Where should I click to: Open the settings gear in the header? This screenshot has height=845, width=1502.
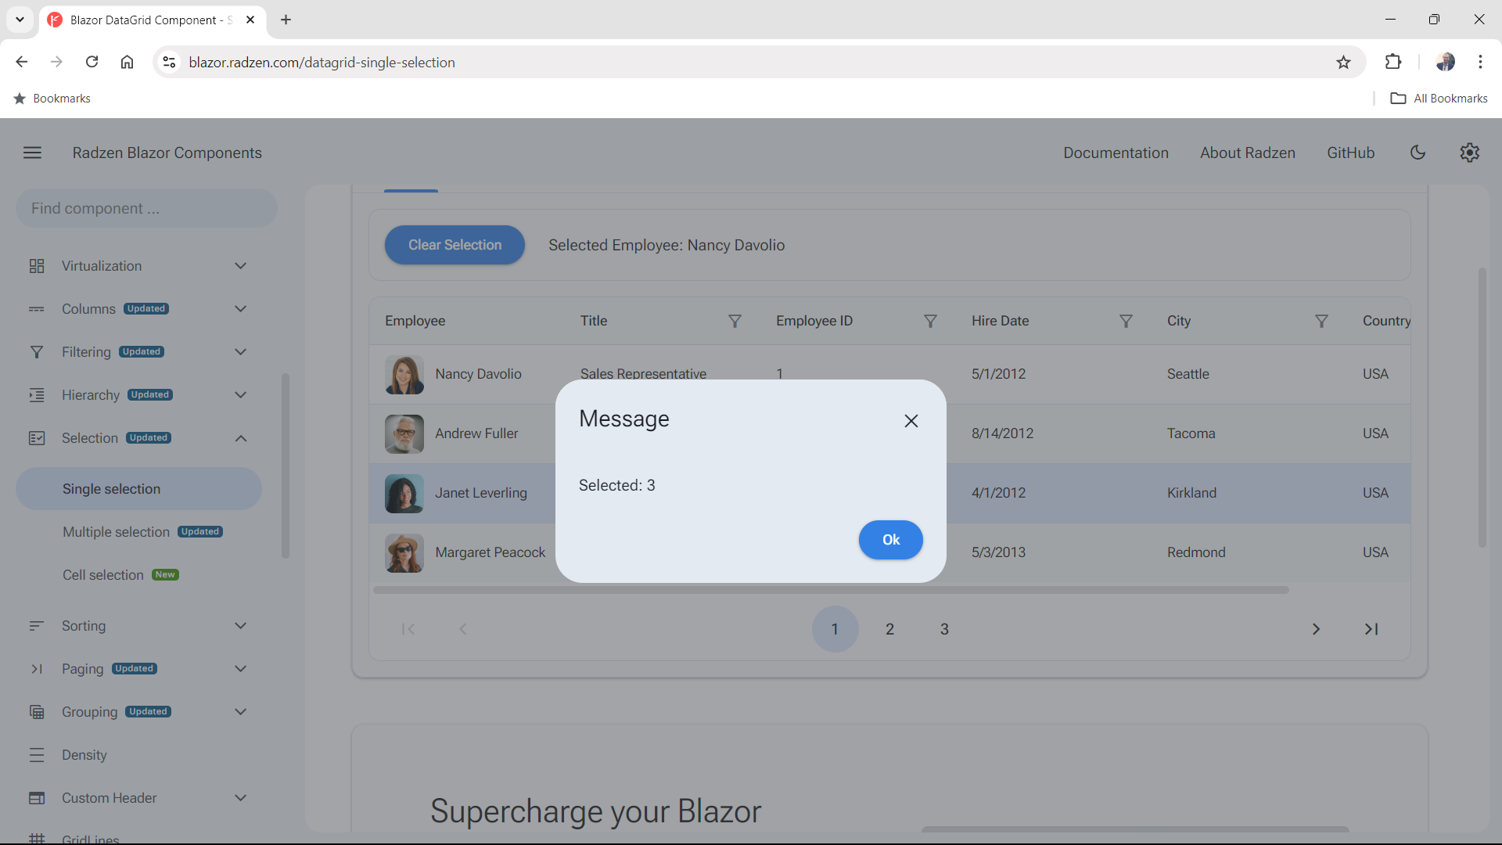[1470, 153]
